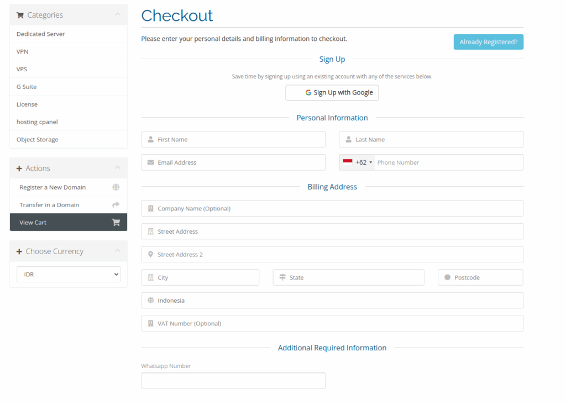Click the building icon in Company Name field
This screenshot has height=405, width=566.
pyautogui.click(x=150, y=208)
